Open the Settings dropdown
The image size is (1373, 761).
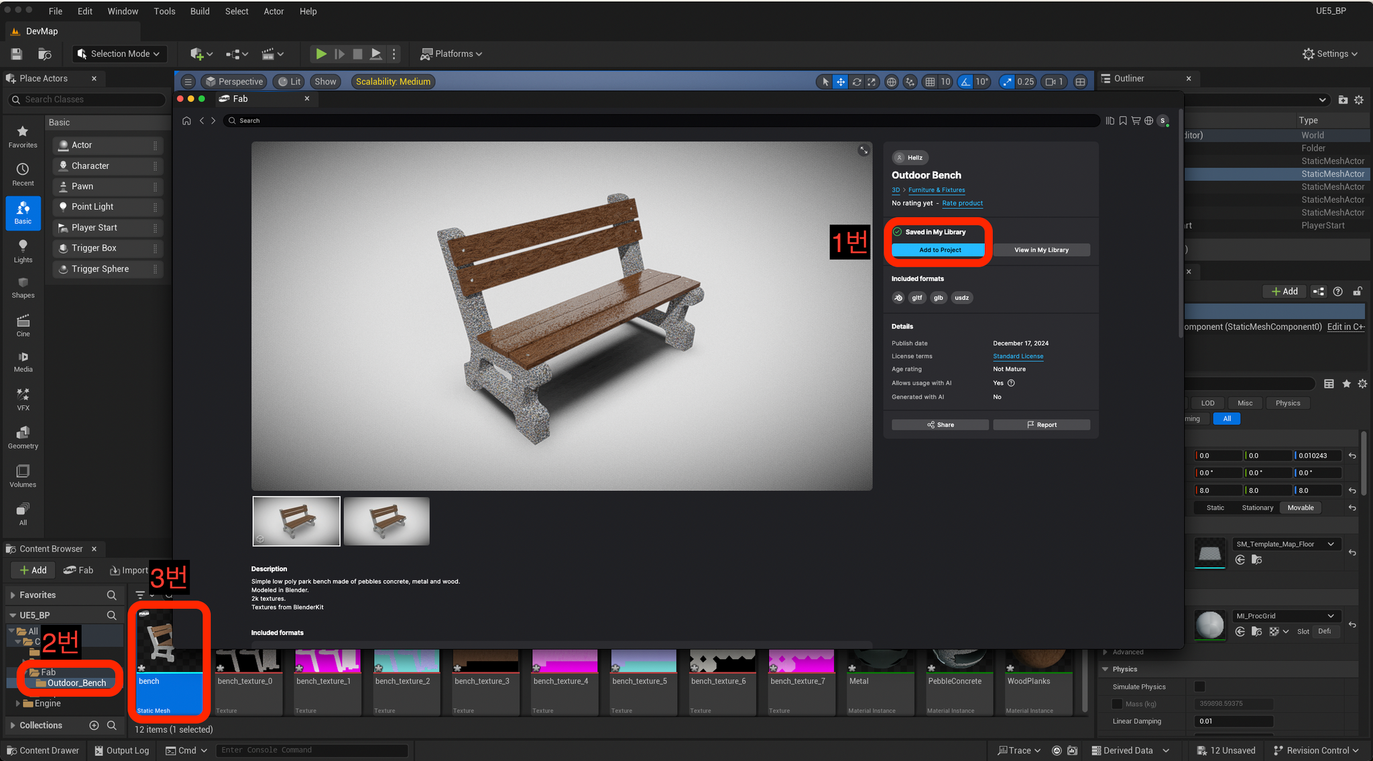[1329, 54]
